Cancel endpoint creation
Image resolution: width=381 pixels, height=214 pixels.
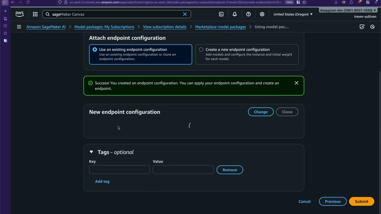coord(305,201)
